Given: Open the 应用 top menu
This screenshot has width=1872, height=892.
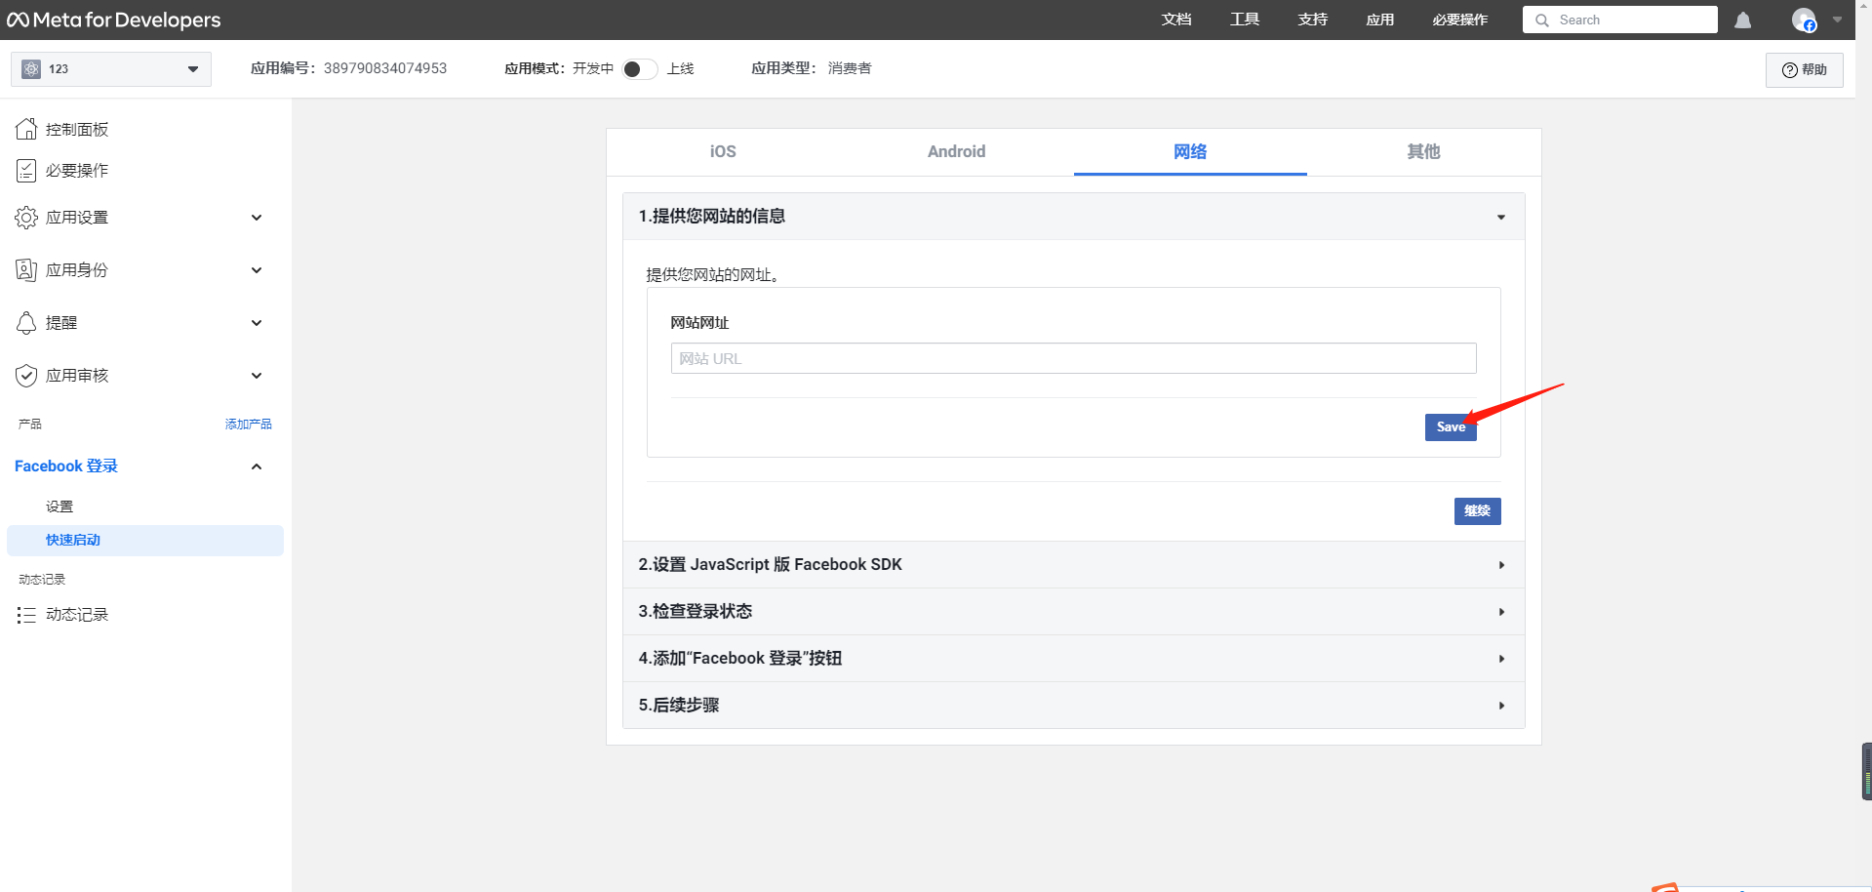Looking at the screenshot, I should (1380, 20).
